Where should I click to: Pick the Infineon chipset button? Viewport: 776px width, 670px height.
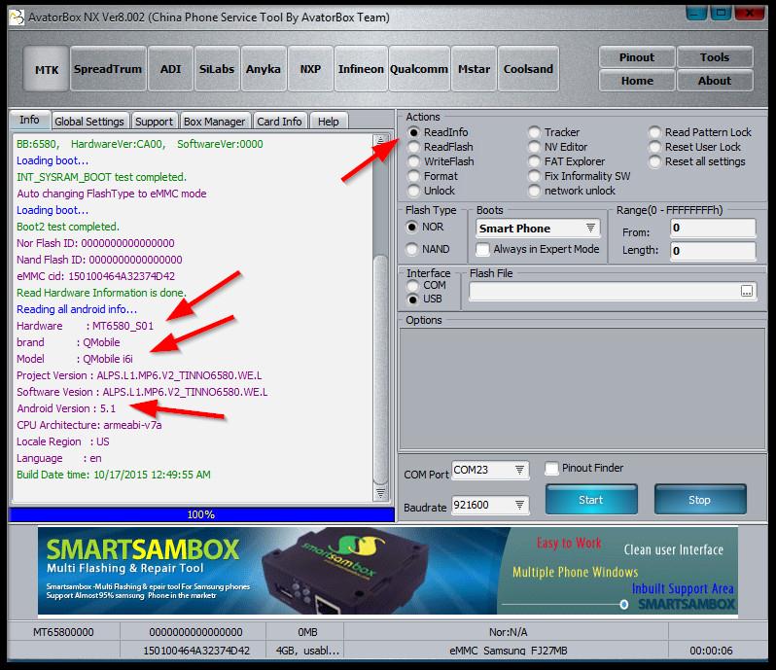click(x=361, y=69)
